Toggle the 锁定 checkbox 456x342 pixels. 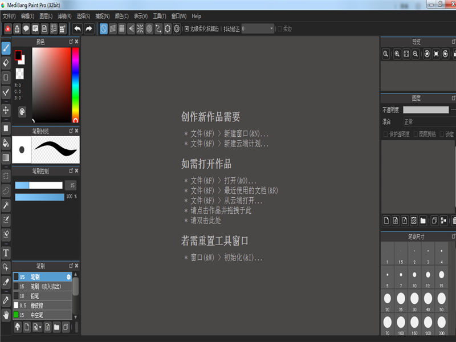click(x=442, y=134)
